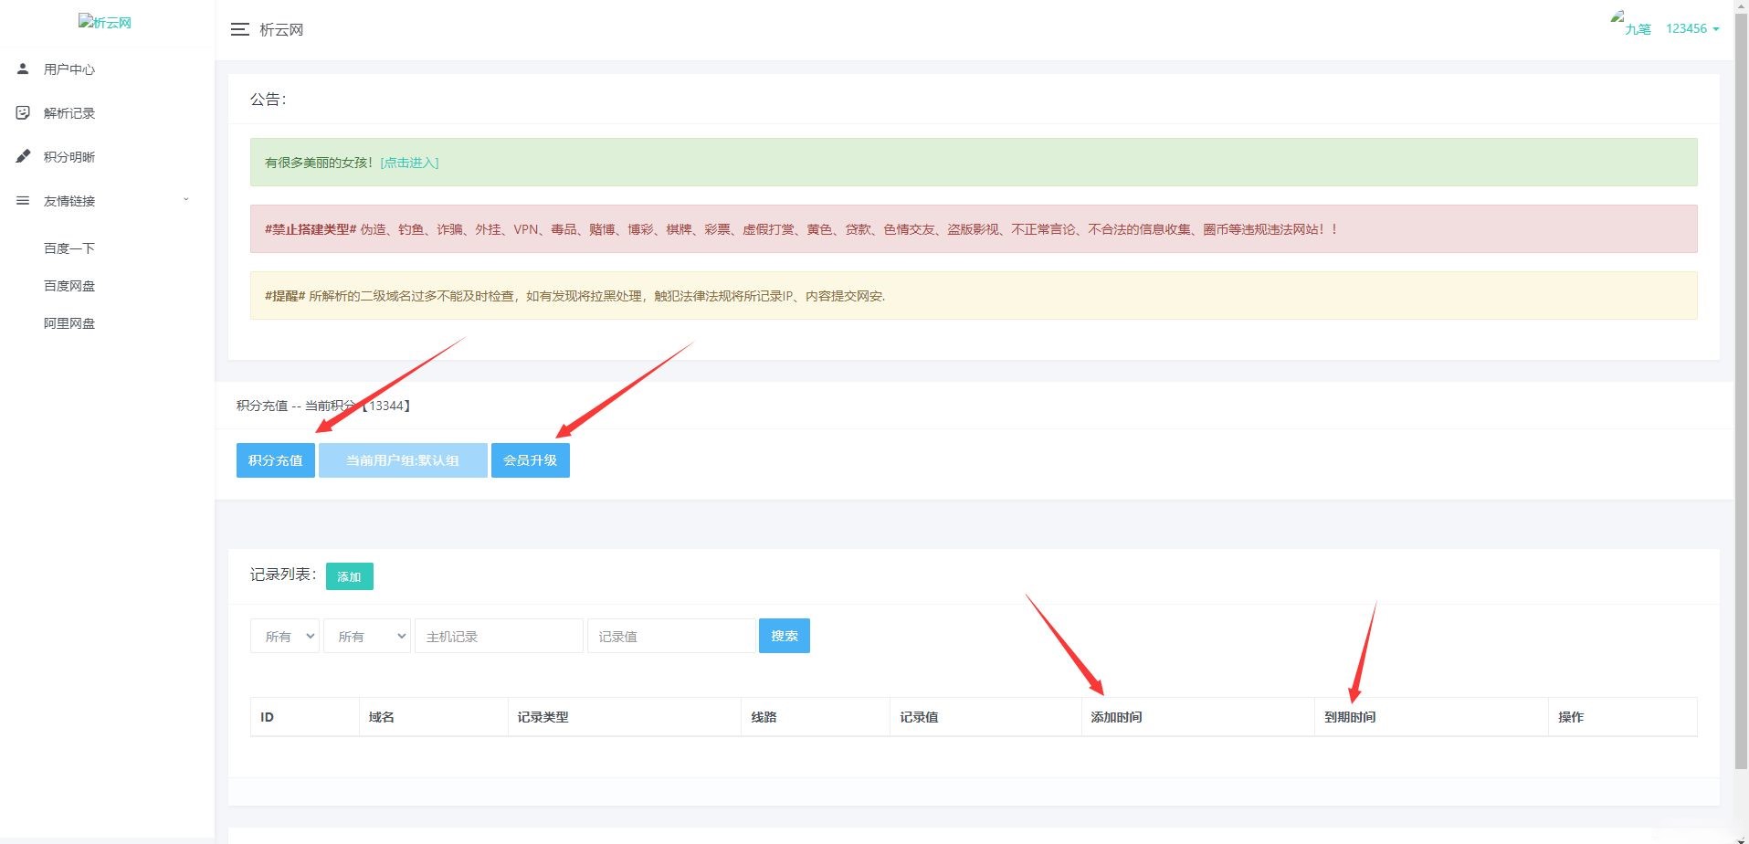Select 阿里网盘 in the sidebar

69,322
